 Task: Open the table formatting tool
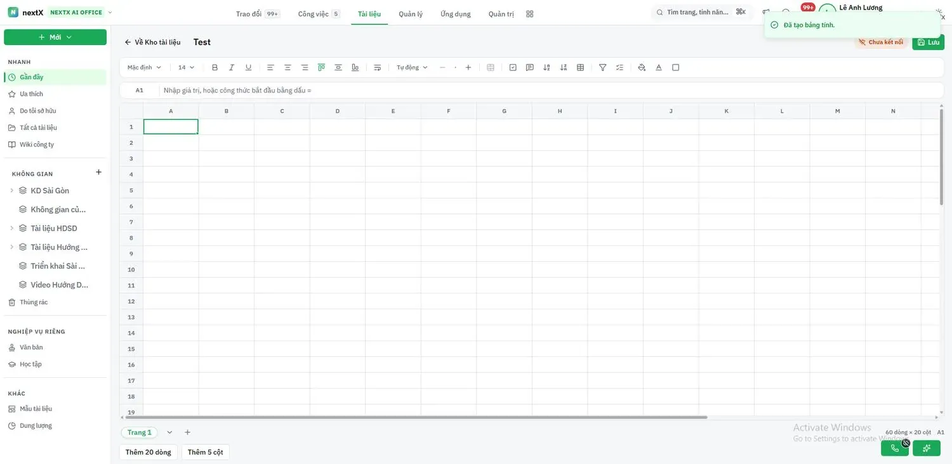click(580, 67)
